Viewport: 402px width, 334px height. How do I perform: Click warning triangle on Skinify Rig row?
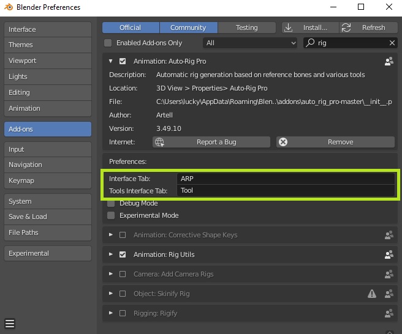pyautogui.click(x=372, y=294)
